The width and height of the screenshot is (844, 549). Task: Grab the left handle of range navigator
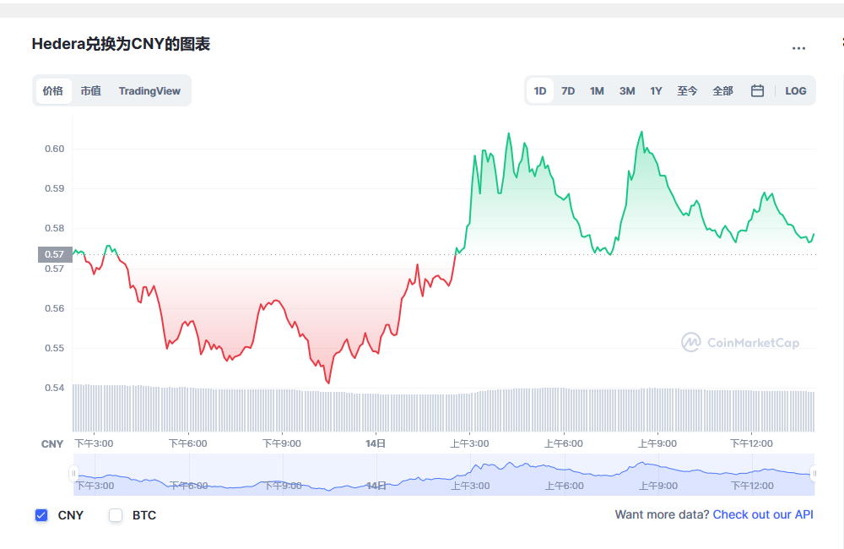(x=73, y=474)
